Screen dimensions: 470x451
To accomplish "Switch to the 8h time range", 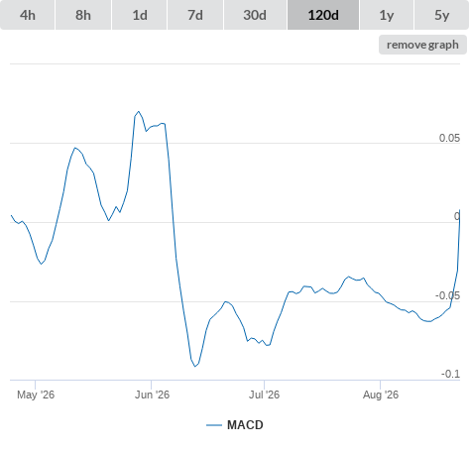I will point(83,15).
